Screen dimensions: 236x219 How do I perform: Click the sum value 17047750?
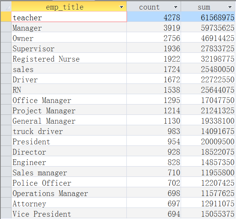click(218, 100)
